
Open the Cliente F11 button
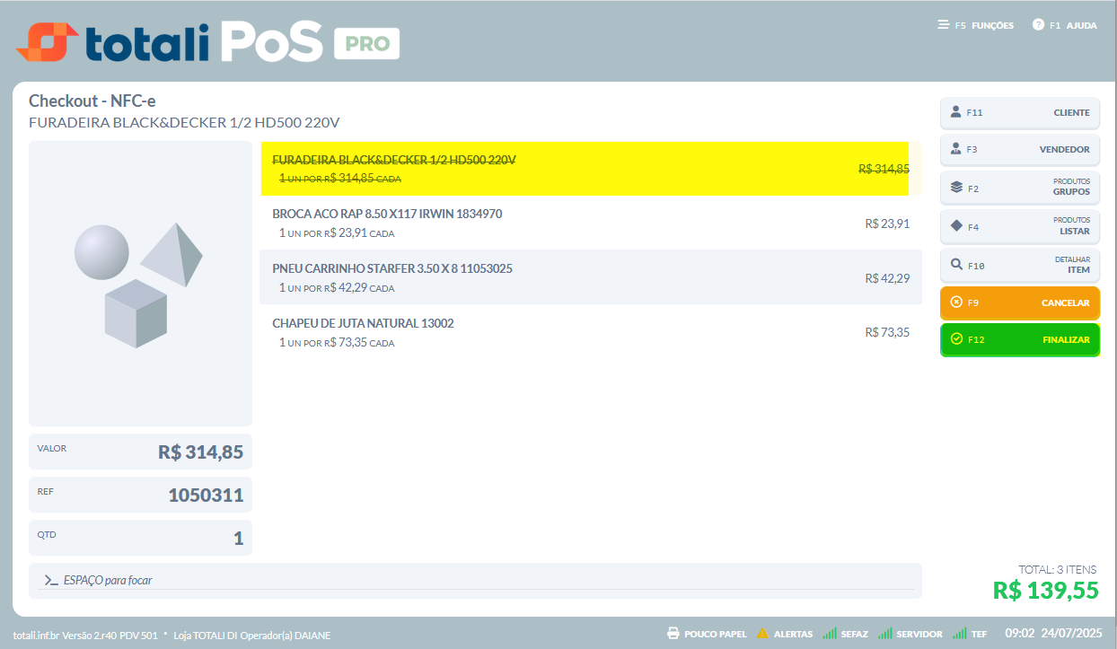(x=1020, y=113)
